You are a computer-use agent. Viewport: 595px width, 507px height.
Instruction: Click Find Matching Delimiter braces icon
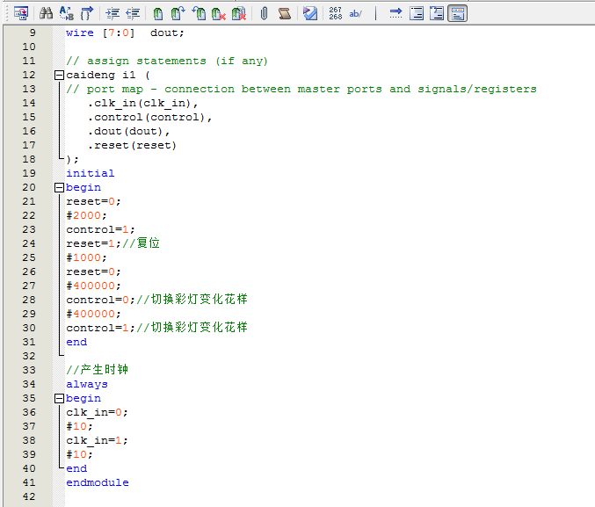click(87, 13)
